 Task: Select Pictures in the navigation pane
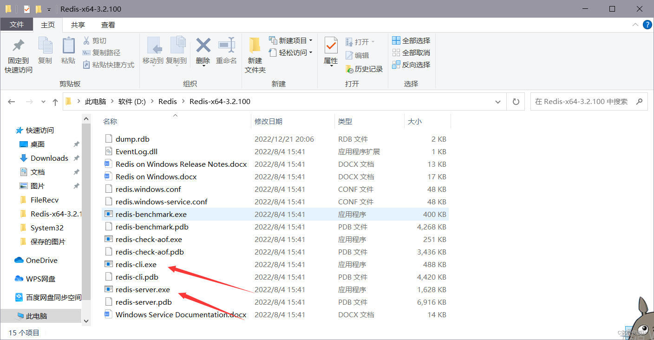pos(38,186)
